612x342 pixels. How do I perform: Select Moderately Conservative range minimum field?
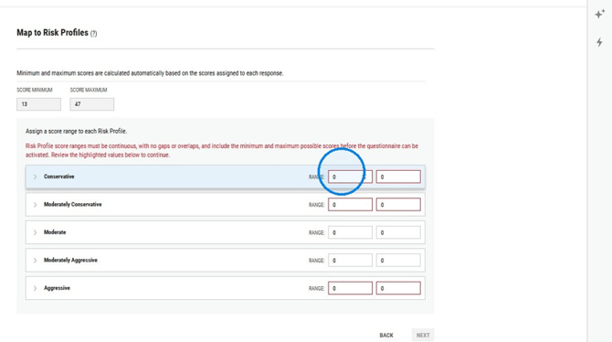(x=350, y=205)
